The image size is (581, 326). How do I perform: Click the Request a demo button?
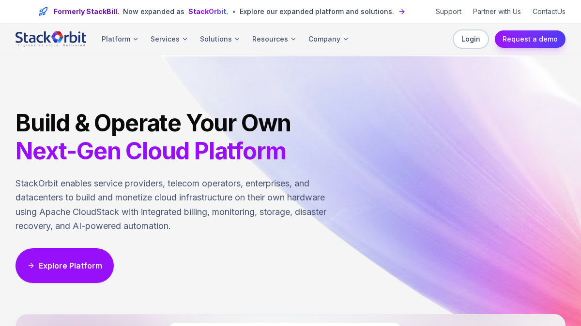530,39
